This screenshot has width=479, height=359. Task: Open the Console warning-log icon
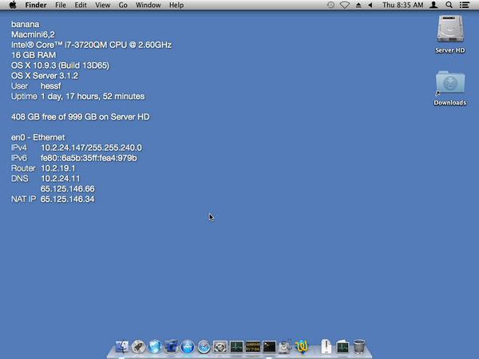[x=253, y=347]
